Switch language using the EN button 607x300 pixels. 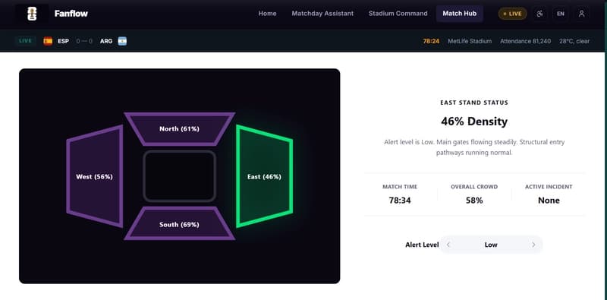point(560,14)
